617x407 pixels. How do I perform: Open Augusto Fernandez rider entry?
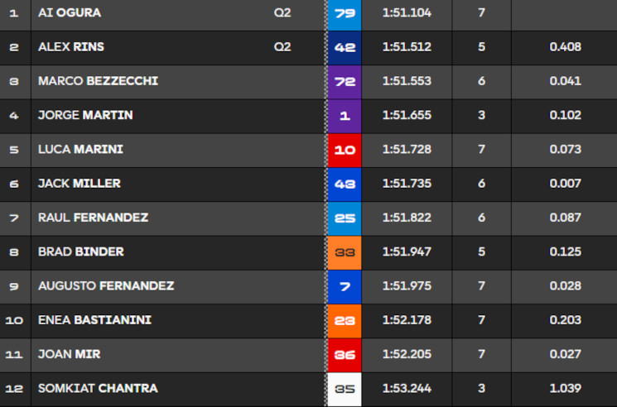(x=106, y=285)
